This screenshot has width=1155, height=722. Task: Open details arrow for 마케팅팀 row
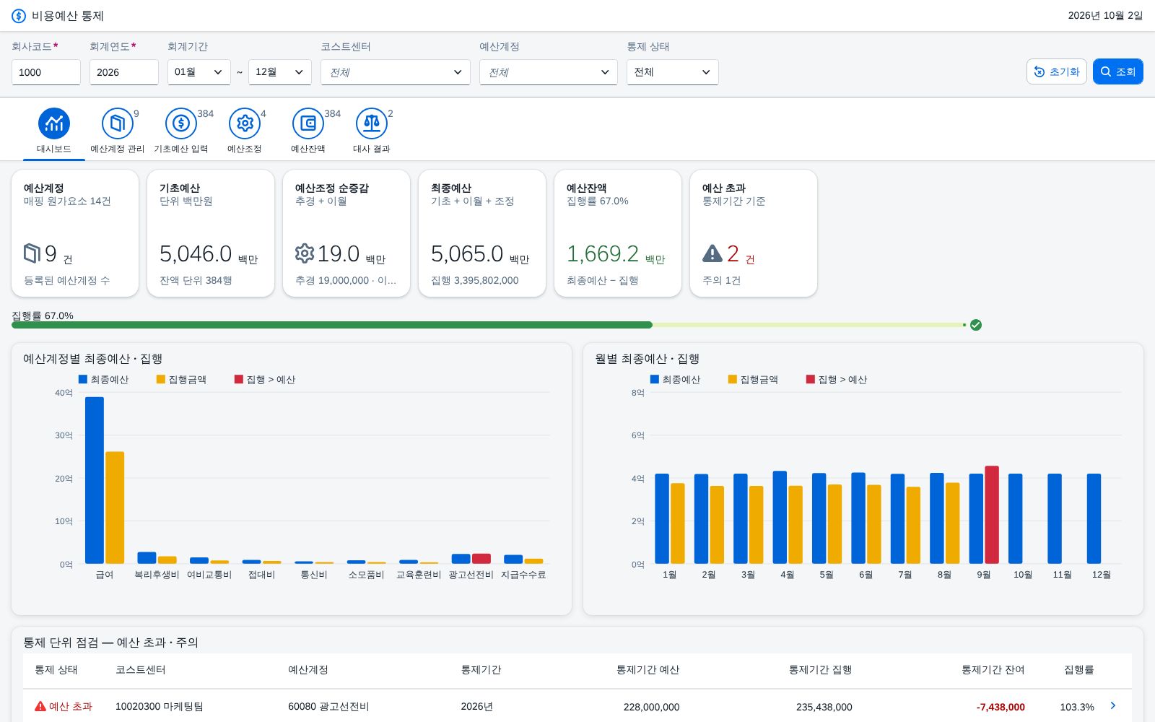pos(1113,705)
